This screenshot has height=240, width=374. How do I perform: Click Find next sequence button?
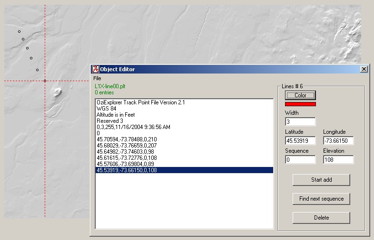(x=321, y=199)
